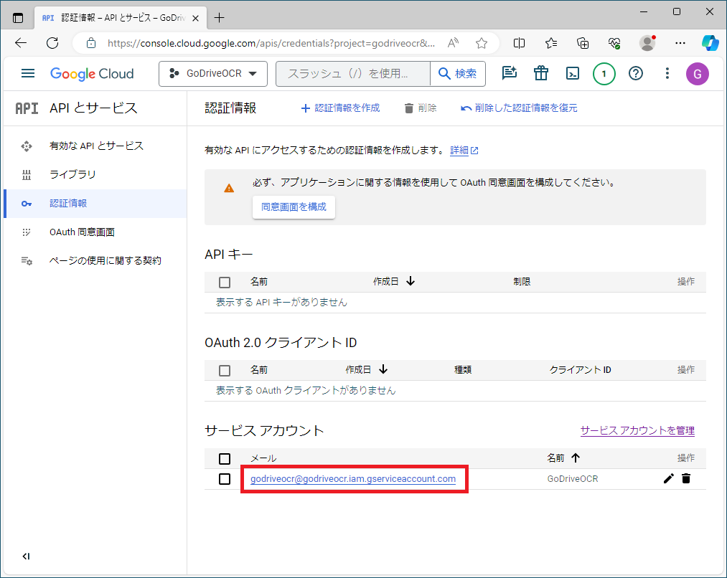Open ページの使用に関する契約 sidebar item
The width and height of the screenshot is (727, 578).
point(95,261)
